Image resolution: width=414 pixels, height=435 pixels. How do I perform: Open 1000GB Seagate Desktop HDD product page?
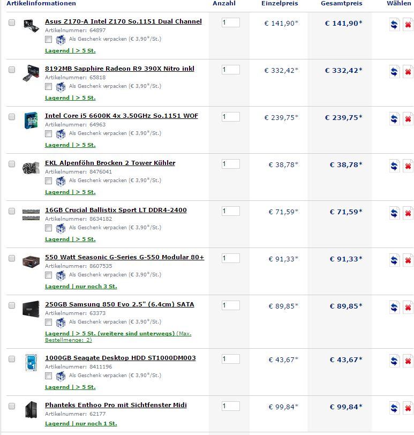tap(121, 358)
